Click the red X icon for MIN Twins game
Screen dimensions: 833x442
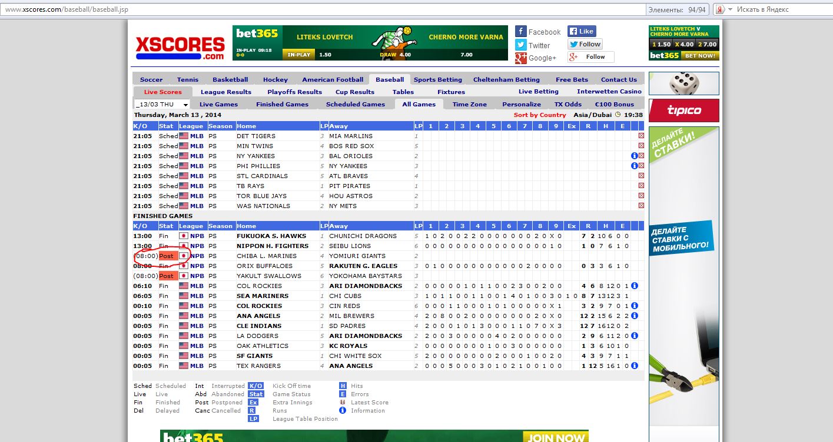(x=641, y=146)
